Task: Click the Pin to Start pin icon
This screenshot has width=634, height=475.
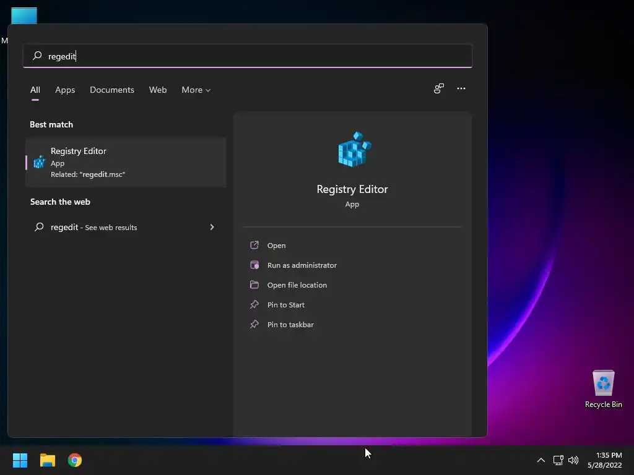Action: point(254,304)
